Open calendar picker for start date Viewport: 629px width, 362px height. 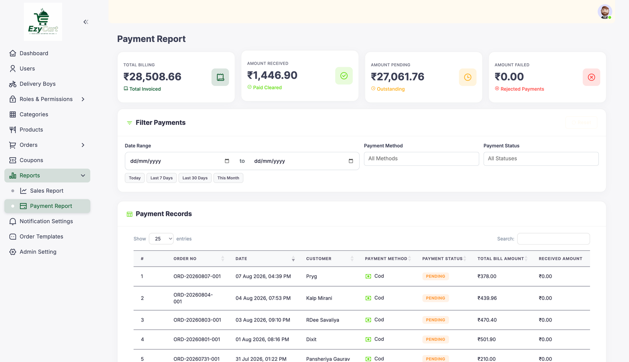pyautogui.click(x=227, y=161)
